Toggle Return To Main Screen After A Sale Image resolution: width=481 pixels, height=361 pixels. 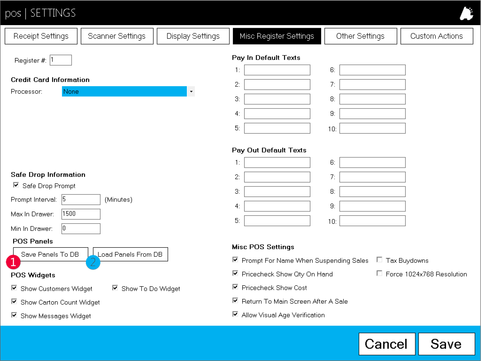235,300
